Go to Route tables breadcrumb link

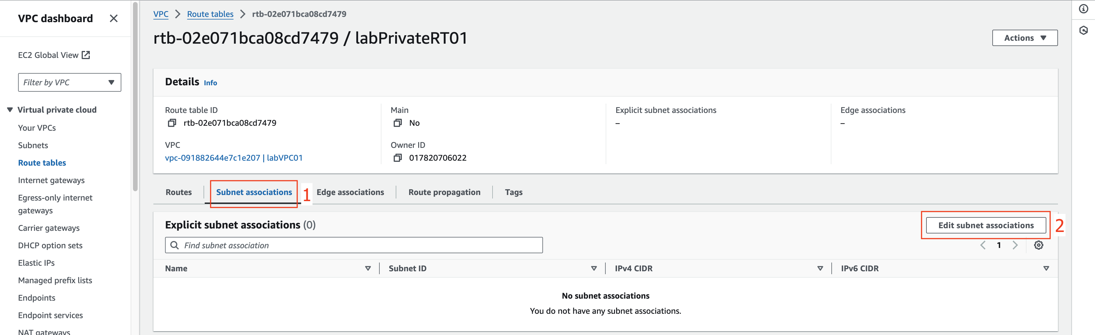point(210,14)
